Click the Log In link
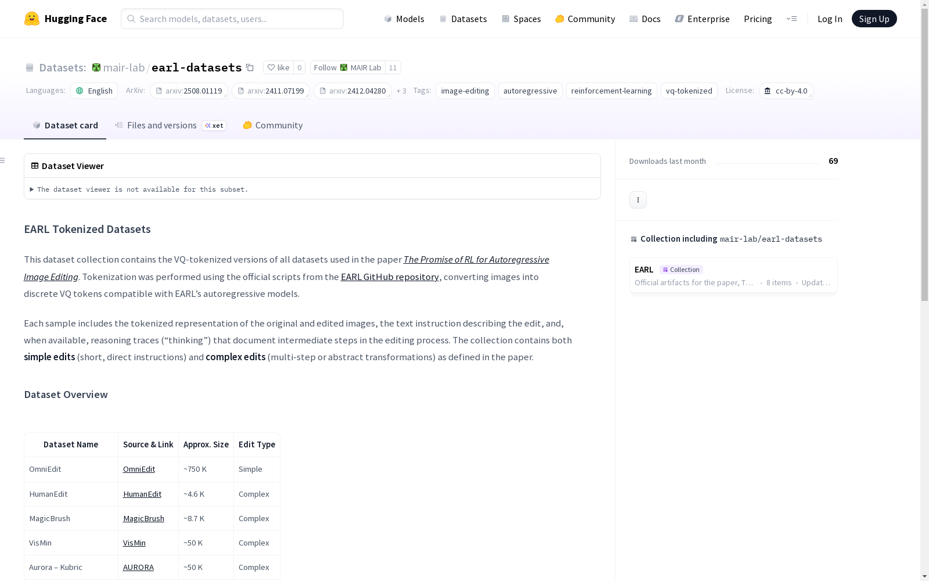929x581 pixels. tap(830, 19)
